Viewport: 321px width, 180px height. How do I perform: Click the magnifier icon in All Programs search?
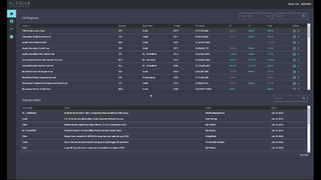[x=304, y=16]
